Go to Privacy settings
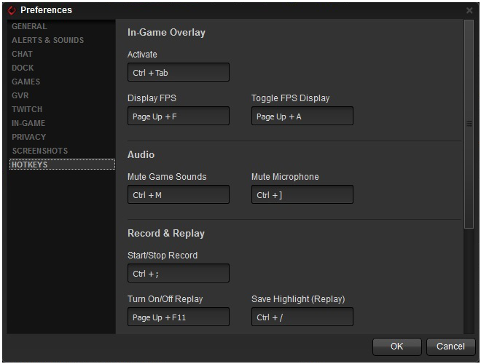Viewport: 481px width, 364px height. pyautogui.click(x=28, y=137)
